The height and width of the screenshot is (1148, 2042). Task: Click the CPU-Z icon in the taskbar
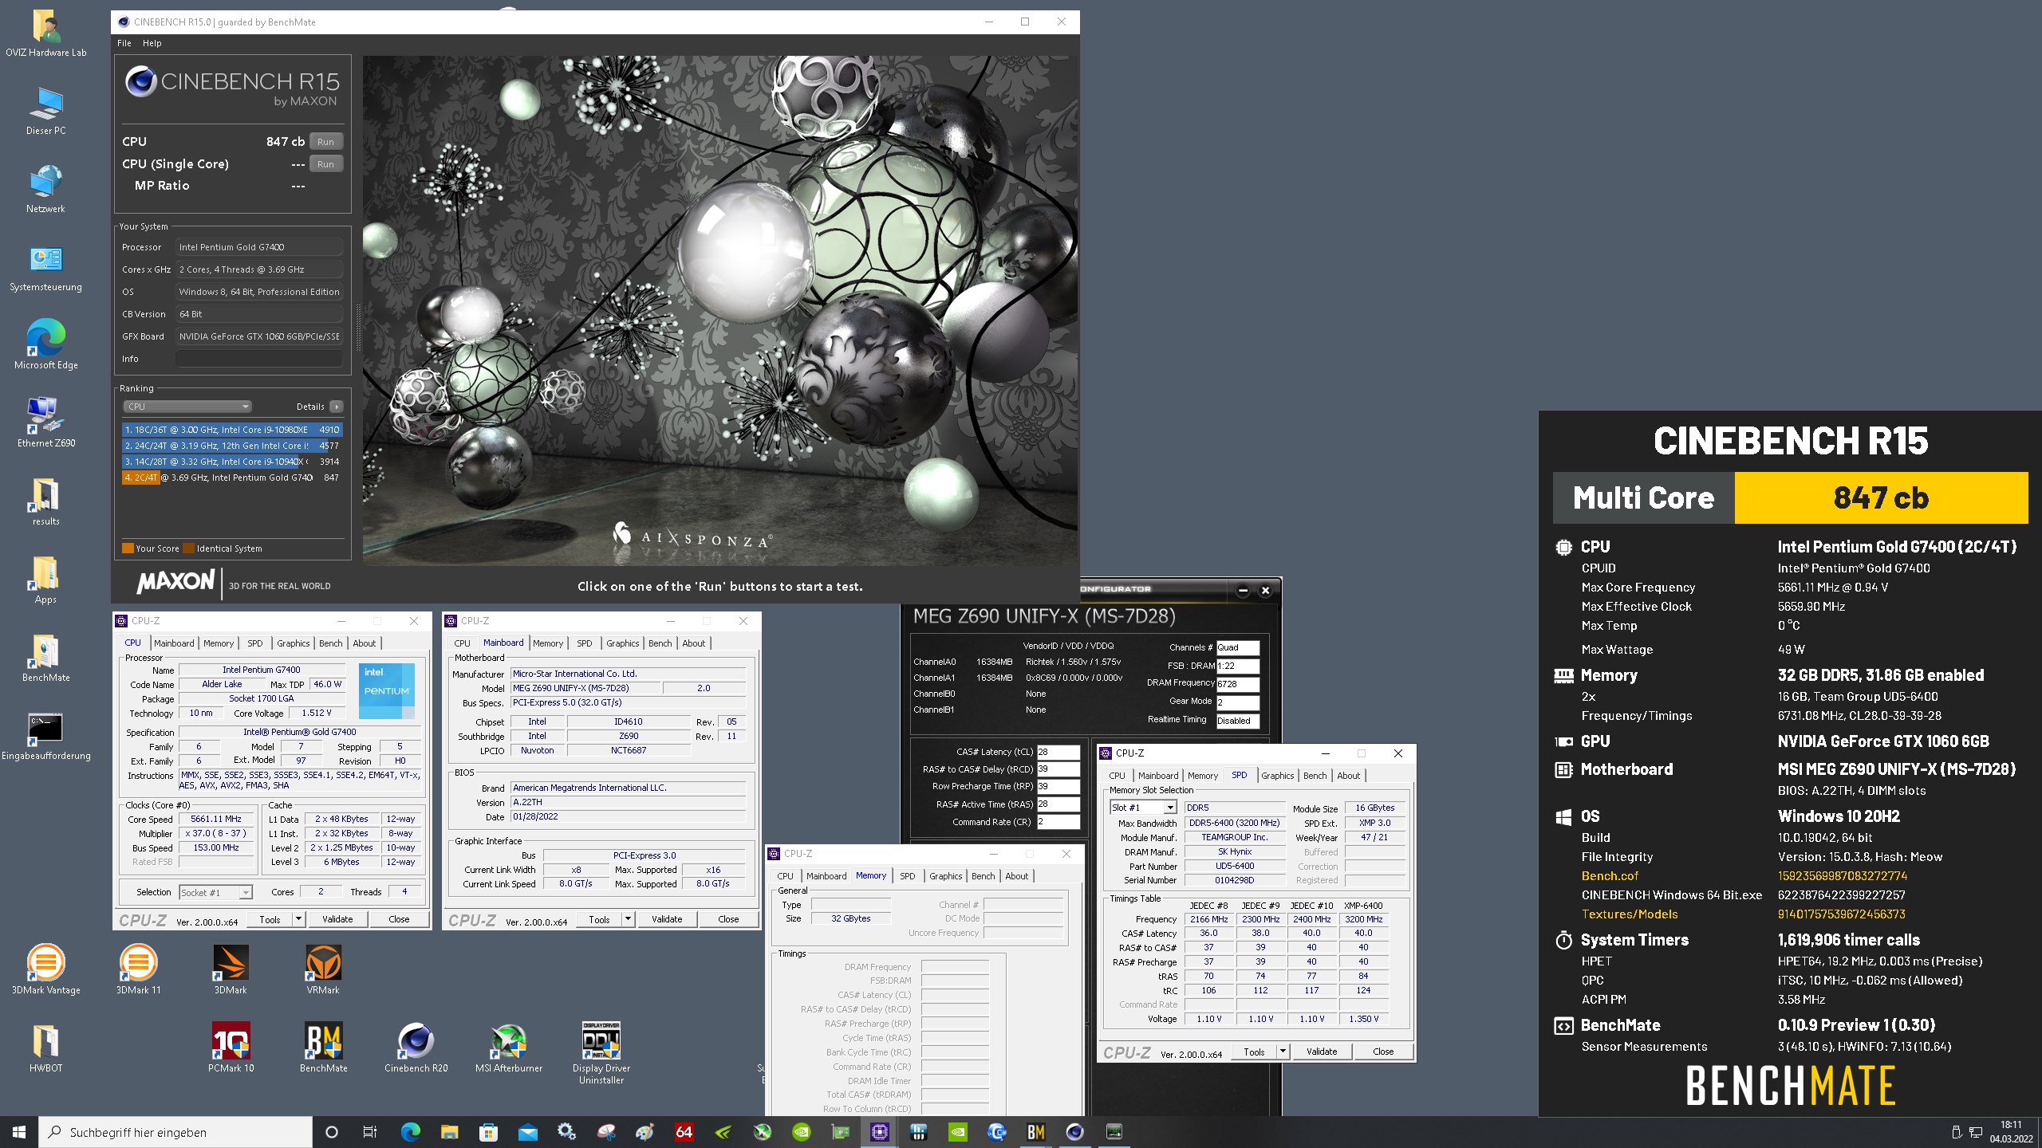pos(879,1131)
